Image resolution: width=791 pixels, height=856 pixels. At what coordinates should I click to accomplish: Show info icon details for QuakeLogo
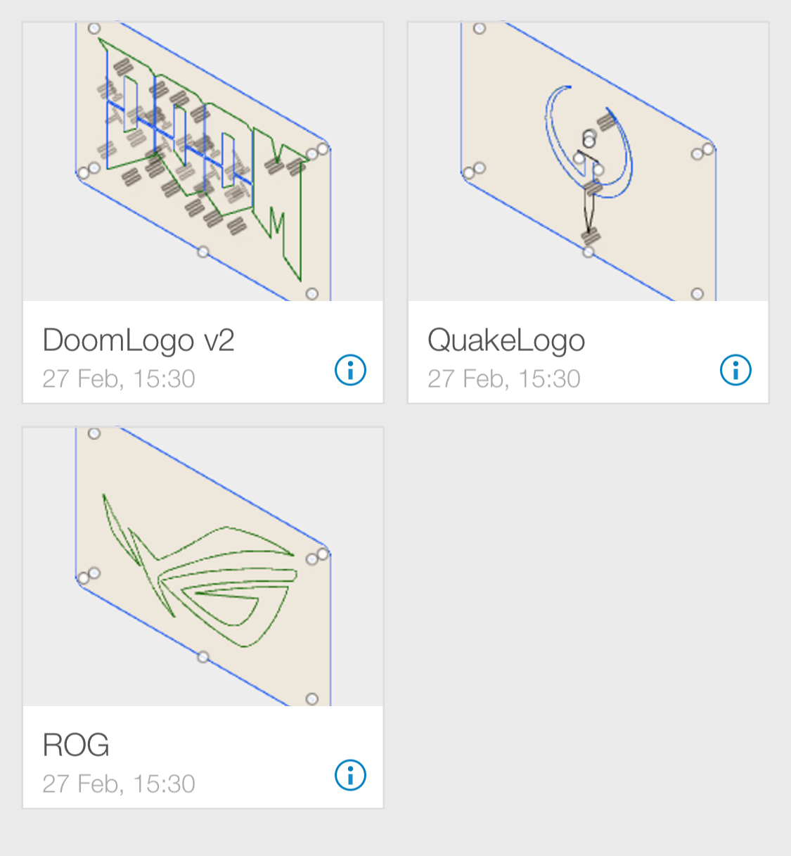click(x=735, y=370)
